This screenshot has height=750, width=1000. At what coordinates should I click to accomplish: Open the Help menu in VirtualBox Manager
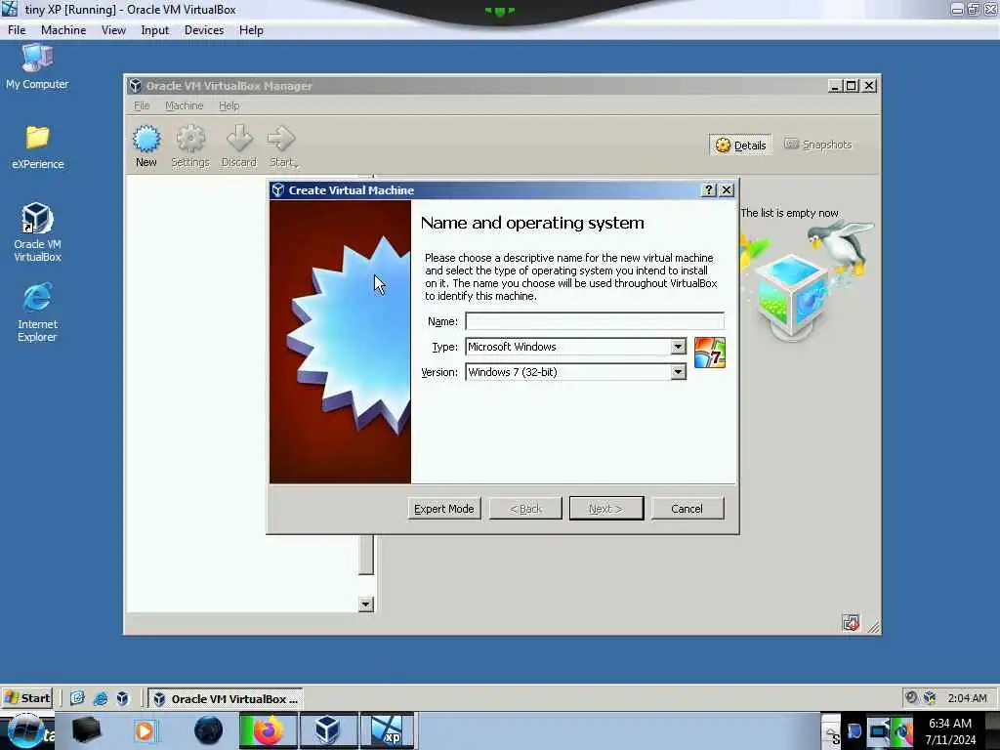tap(229, 105)
